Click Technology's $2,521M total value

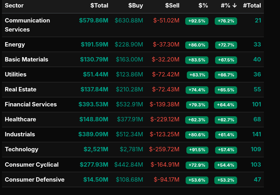(x=96, y=149)
